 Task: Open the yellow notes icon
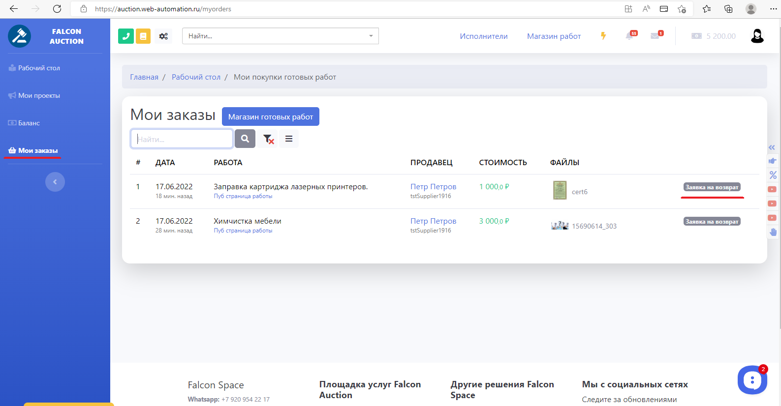click(143, 36)
